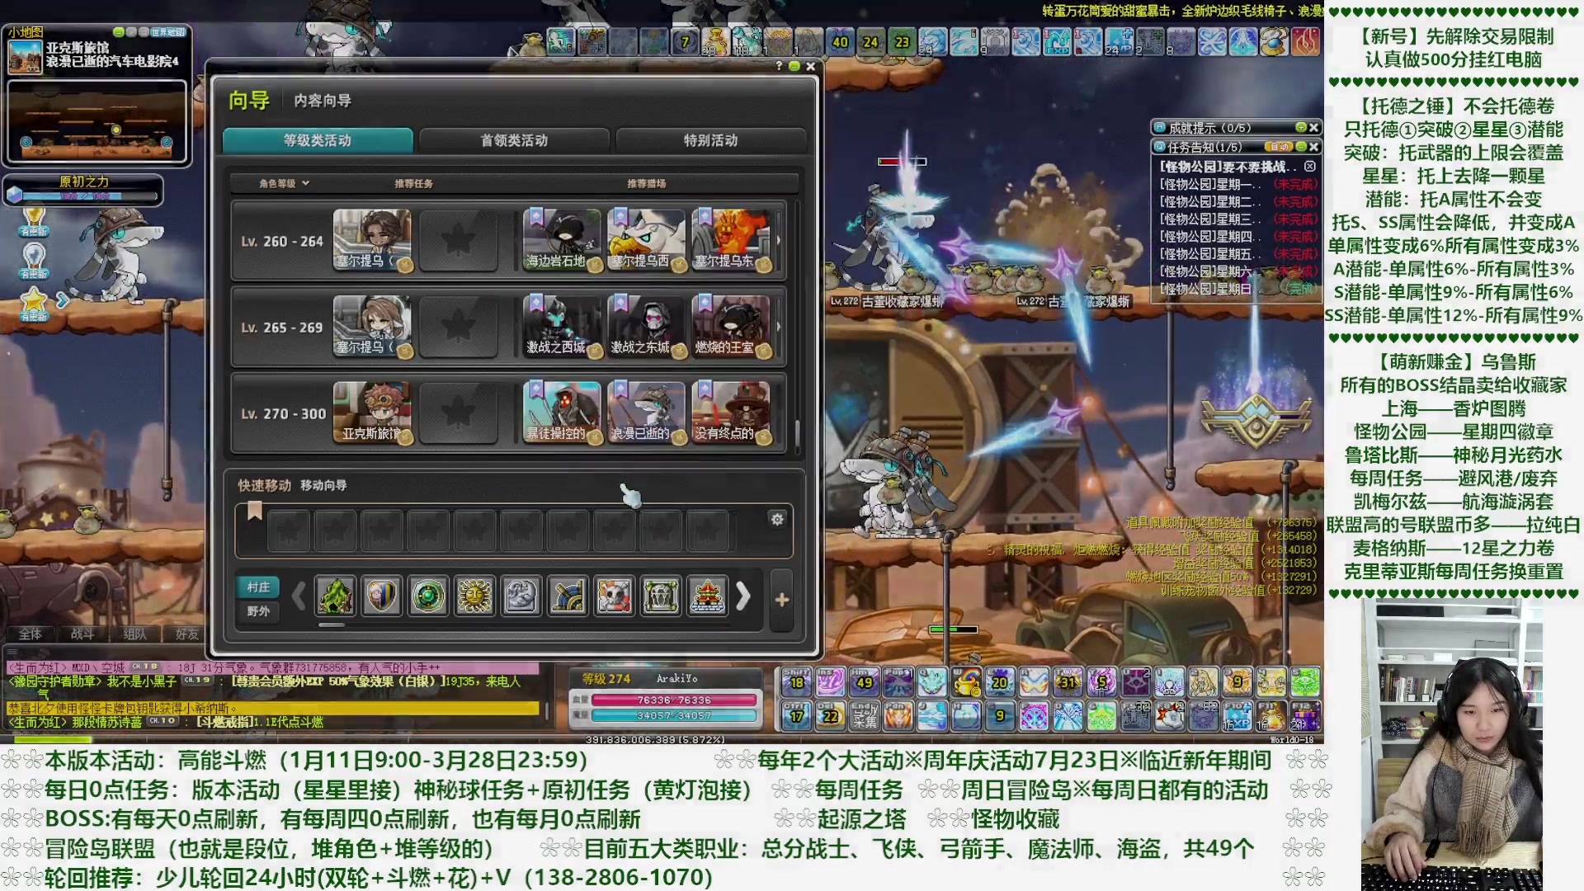
Task: Show previous page of village icons
Action: pos(299,596)
